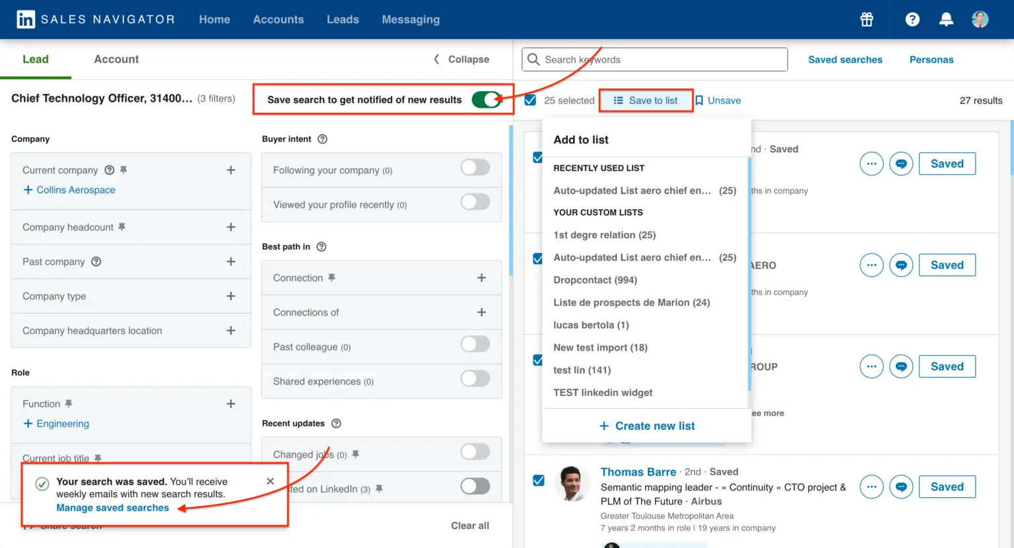Toggle Past colleague filter
The width and height of the screenshot is (1014, 548).
pyautogui.click(x=475, y=344)
